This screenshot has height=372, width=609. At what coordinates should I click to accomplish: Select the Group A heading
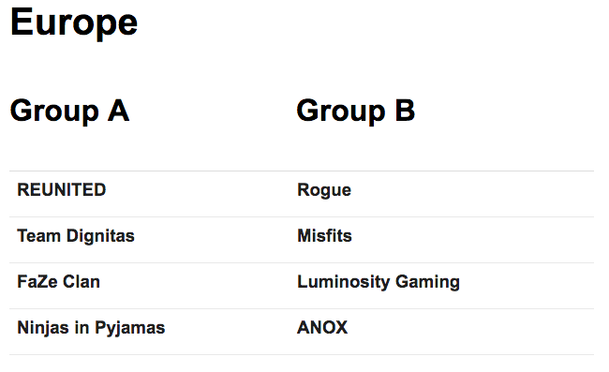coord(69,112)
